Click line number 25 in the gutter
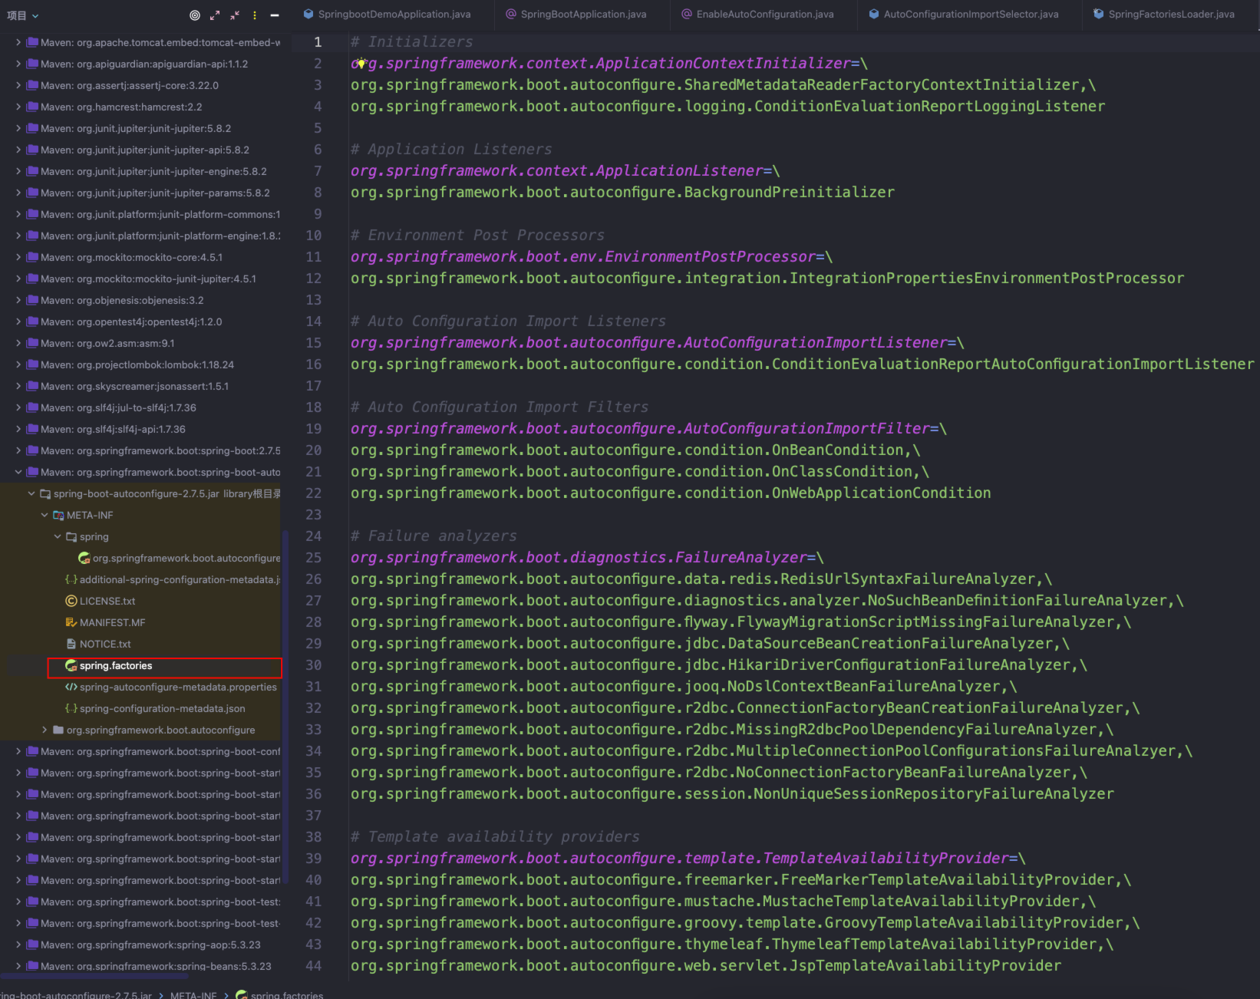 pyautogui.click(x=314, y=558)
